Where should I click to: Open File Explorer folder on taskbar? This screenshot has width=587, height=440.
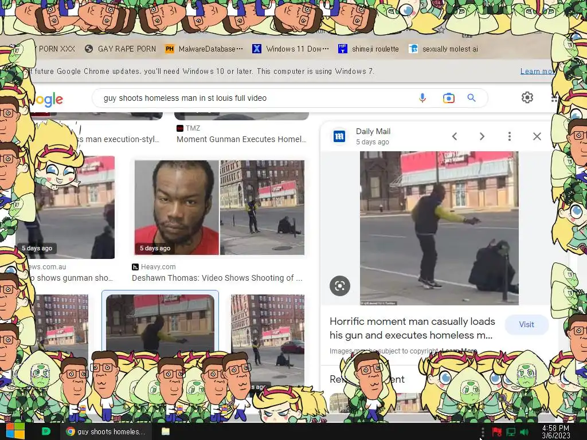[x=166, y=431]
